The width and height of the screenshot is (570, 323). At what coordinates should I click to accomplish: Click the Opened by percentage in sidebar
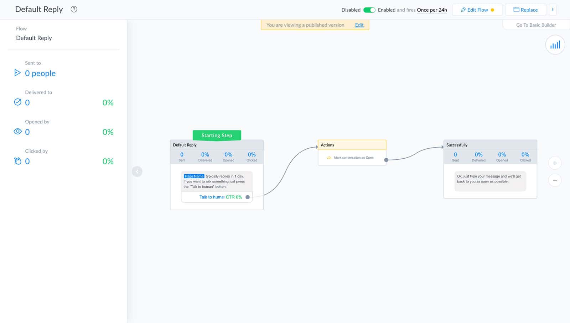click(108, 132)
